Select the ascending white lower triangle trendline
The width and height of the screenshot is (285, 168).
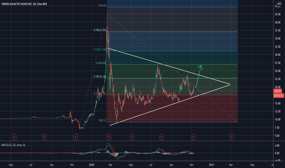pos(170,105)
